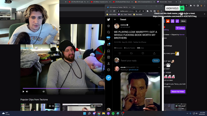Open Extensions puzzle icon in Twitter window

[x=147, y=11]
